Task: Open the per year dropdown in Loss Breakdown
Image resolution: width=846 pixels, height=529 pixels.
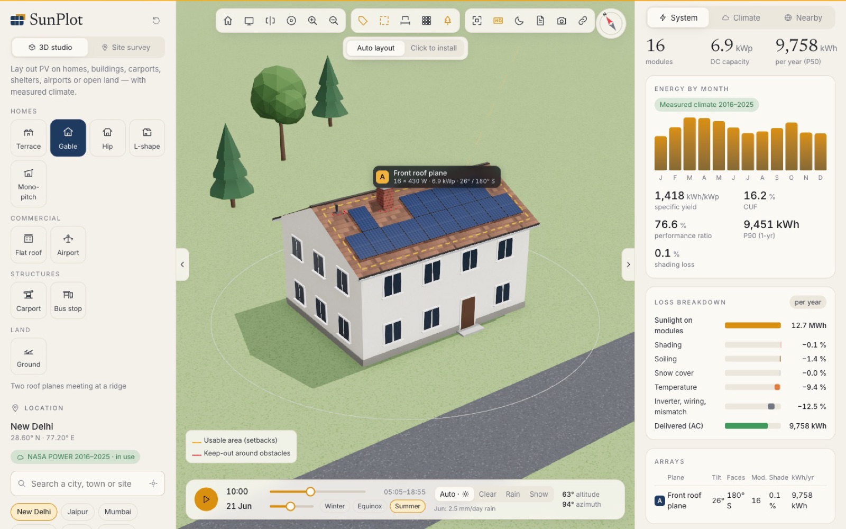Action: [808, 303]
